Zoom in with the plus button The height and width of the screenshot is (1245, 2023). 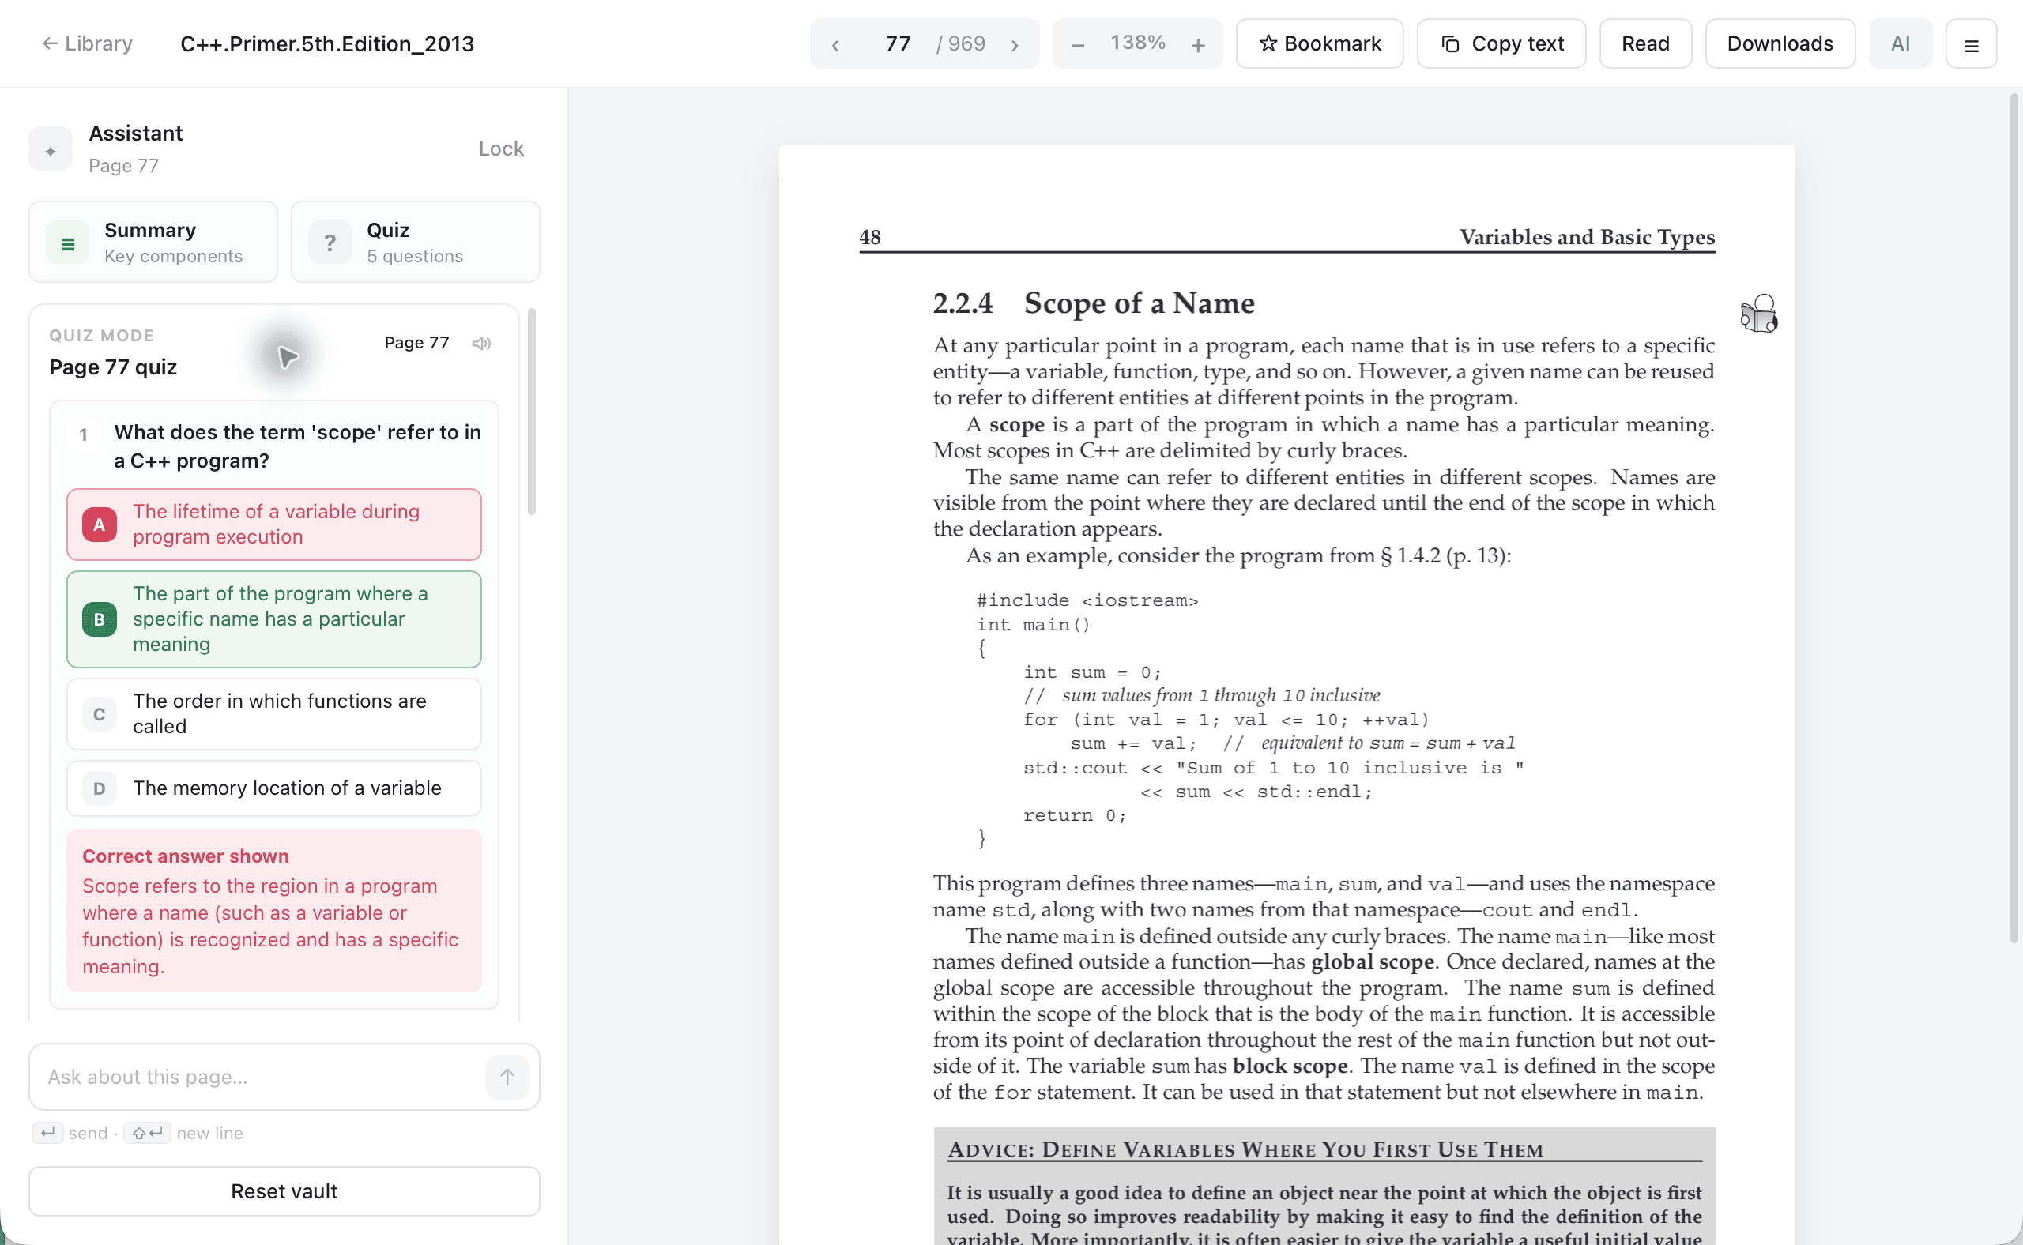pyautogui.click(x=1198, y=44)
